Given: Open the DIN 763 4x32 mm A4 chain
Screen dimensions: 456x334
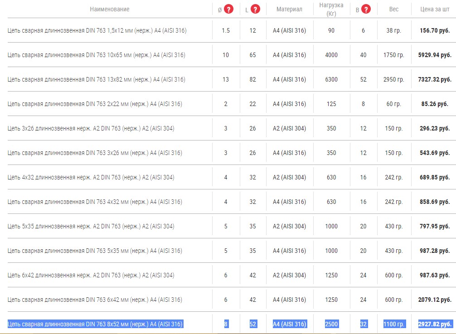Looking at the screenshot, I should 95,202.
